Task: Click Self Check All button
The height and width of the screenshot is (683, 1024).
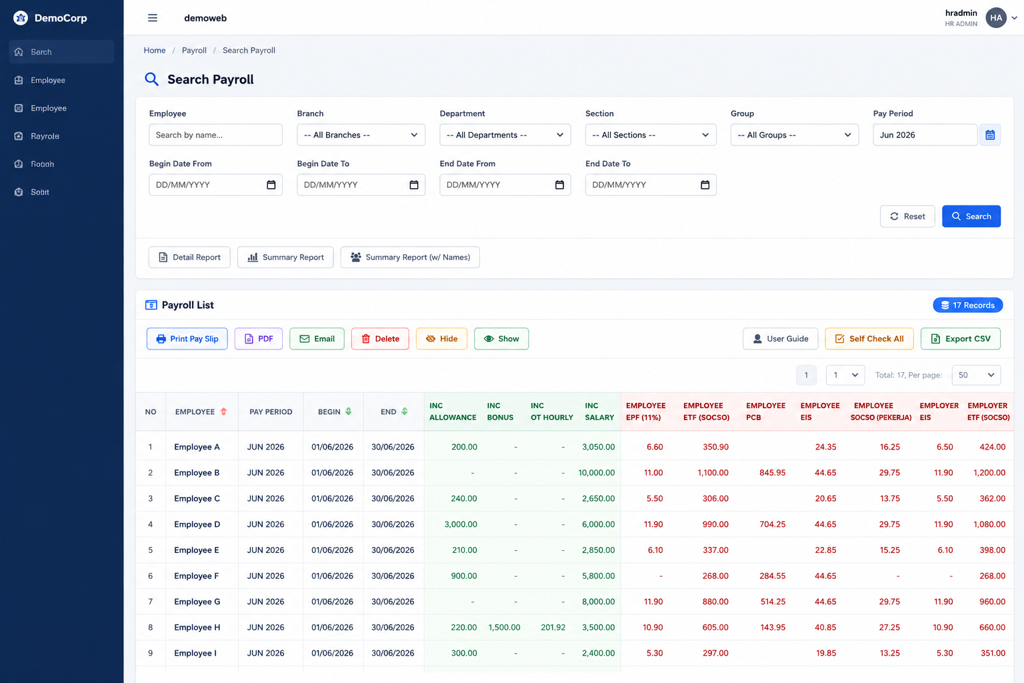Action: click(869, 339)
